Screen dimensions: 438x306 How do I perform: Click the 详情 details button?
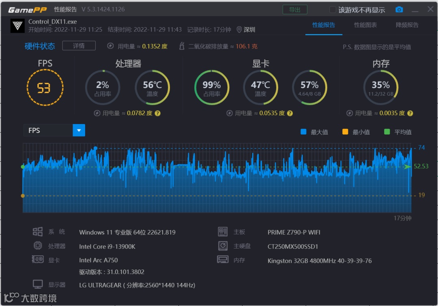[79, 46]
